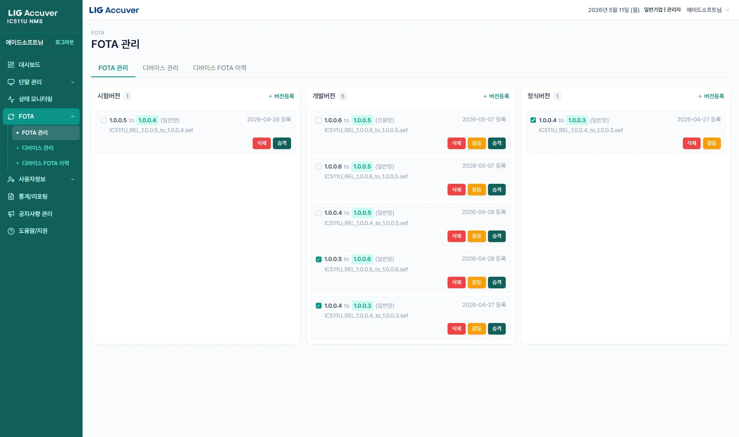Click 강등 on the 정식버전 card
The image size is (739, 437).
[x=712, y=143]
